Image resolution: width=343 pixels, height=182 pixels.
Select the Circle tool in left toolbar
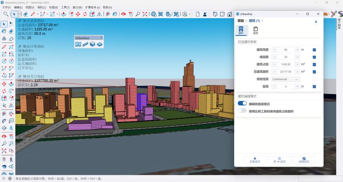click(x=4, y=61)
